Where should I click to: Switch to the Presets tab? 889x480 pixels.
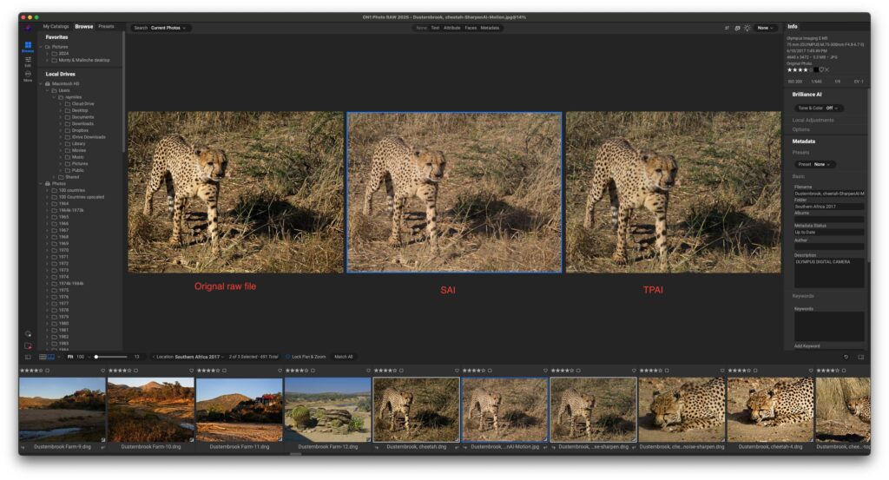pos(106,27)
